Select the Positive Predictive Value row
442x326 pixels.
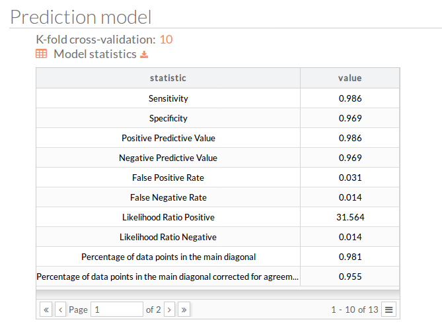tap(217, 138)
